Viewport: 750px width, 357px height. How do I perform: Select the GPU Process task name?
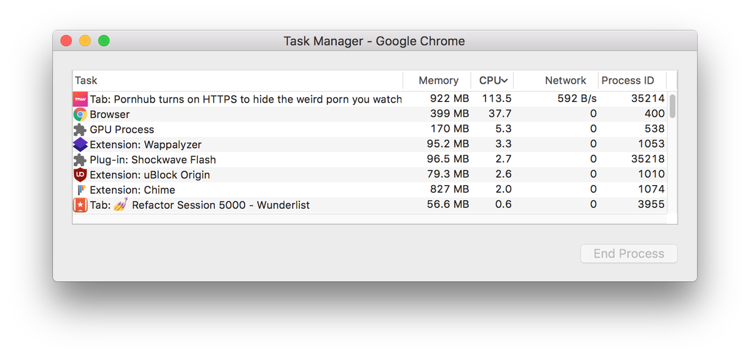122,129
